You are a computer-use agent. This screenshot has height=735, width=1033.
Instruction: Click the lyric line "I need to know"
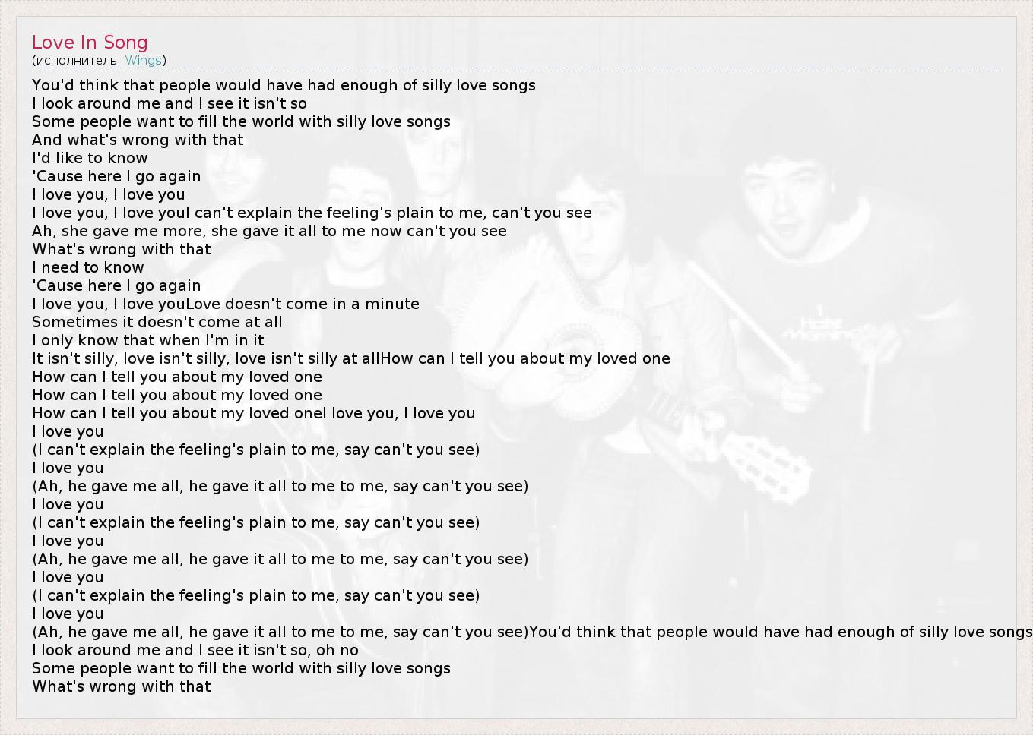[x=87, y=267]
